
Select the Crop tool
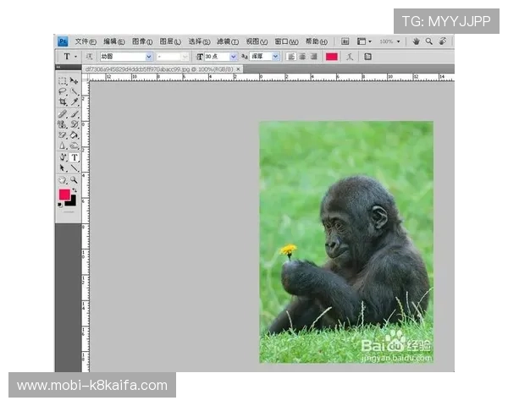point(63,102)
